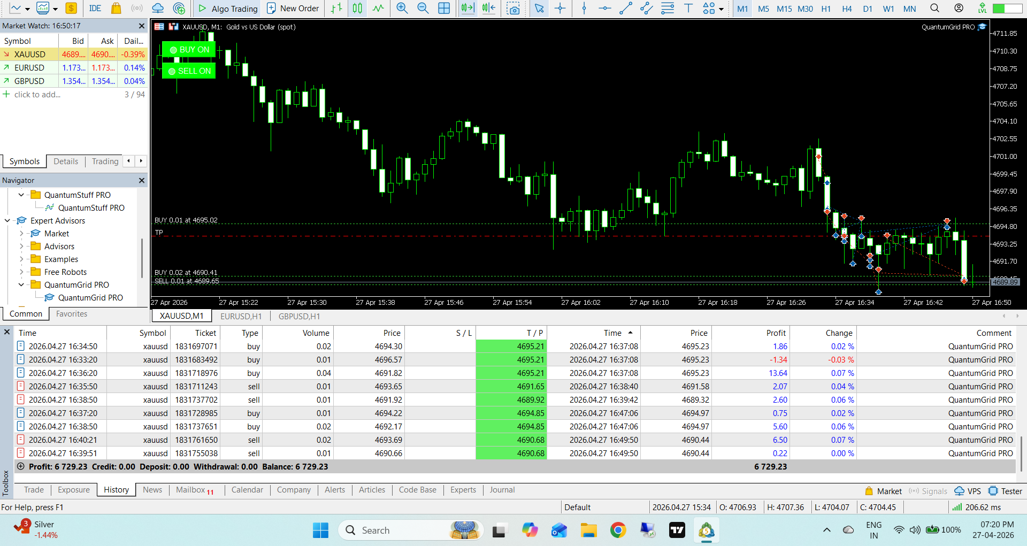Image resolution: width=1027 pixels, height=546 pixels.
Task: Click the New Order button
Action: pos(293,9)
